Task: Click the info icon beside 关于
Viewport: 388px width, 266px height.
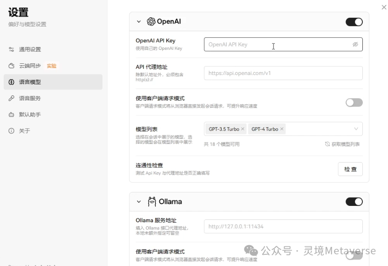Action: pyautogui.click(x=11, y=130)
